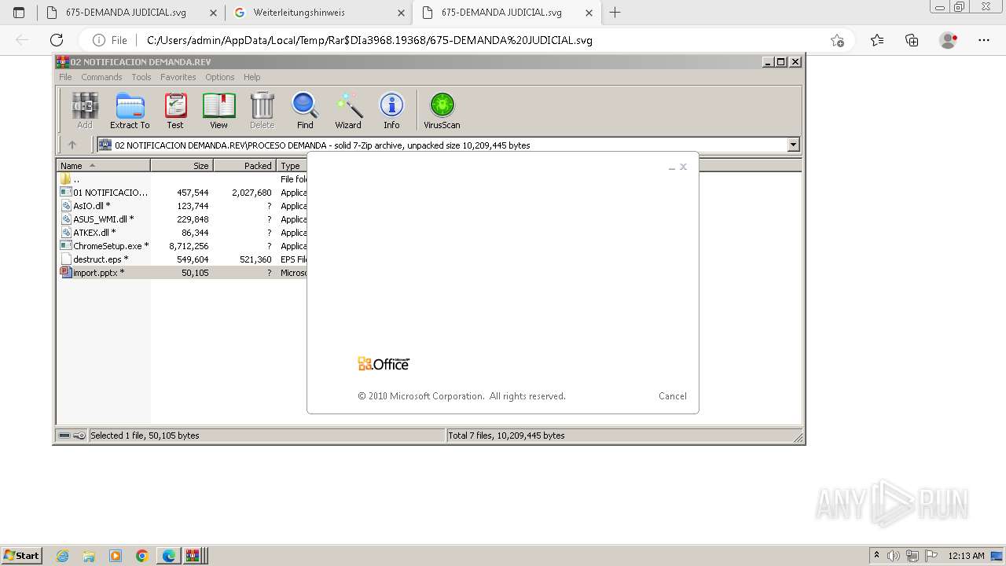Add this page to favorites star
The image size is (1006, 566).
[837, 40]
